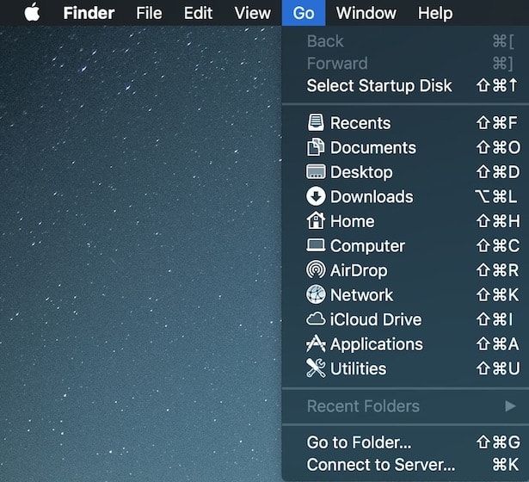
Task: Click the Computer laptop icon
Action: coord(316,246)
